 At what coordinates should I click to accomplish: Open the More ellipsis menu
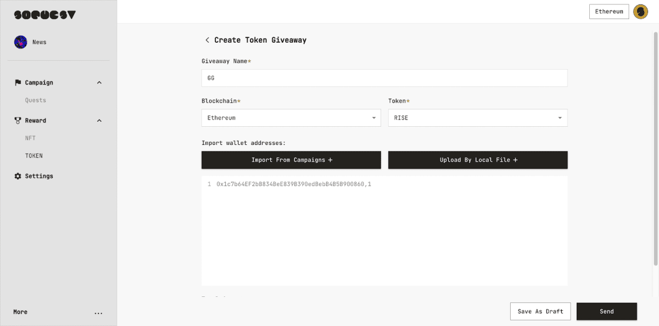pos(98,312)
